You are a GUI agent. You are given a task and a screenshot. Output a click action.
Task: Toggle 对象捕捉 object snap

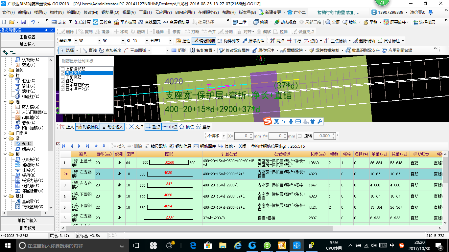tap(87, 127)
